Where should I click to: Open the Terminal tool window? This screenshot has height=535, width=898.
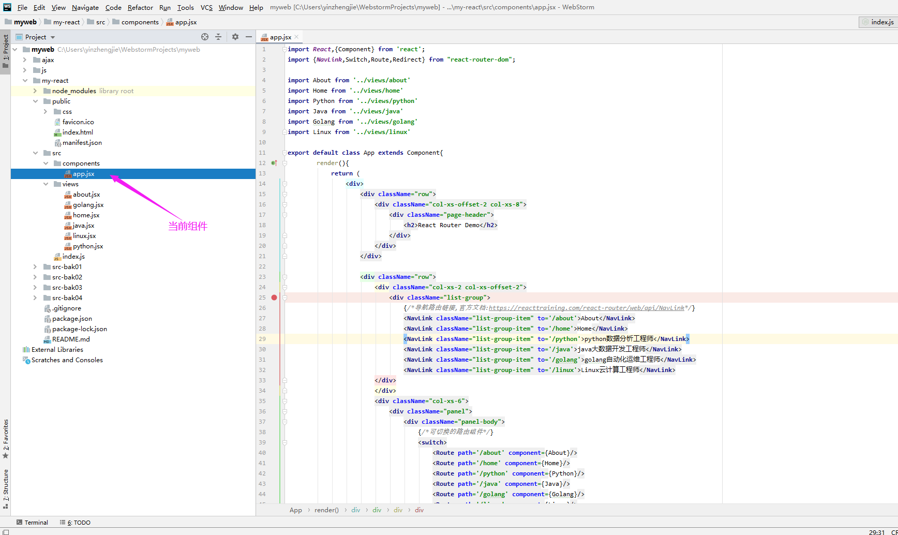[x=32, y=523]
